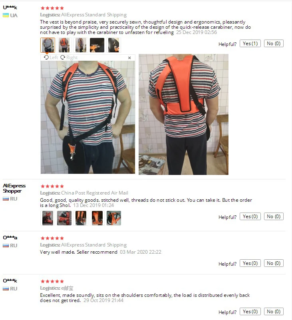Screen dimensions: 292x320
Task: Vote No on AliExpress Shopper's review
Action: coord(274,217)
